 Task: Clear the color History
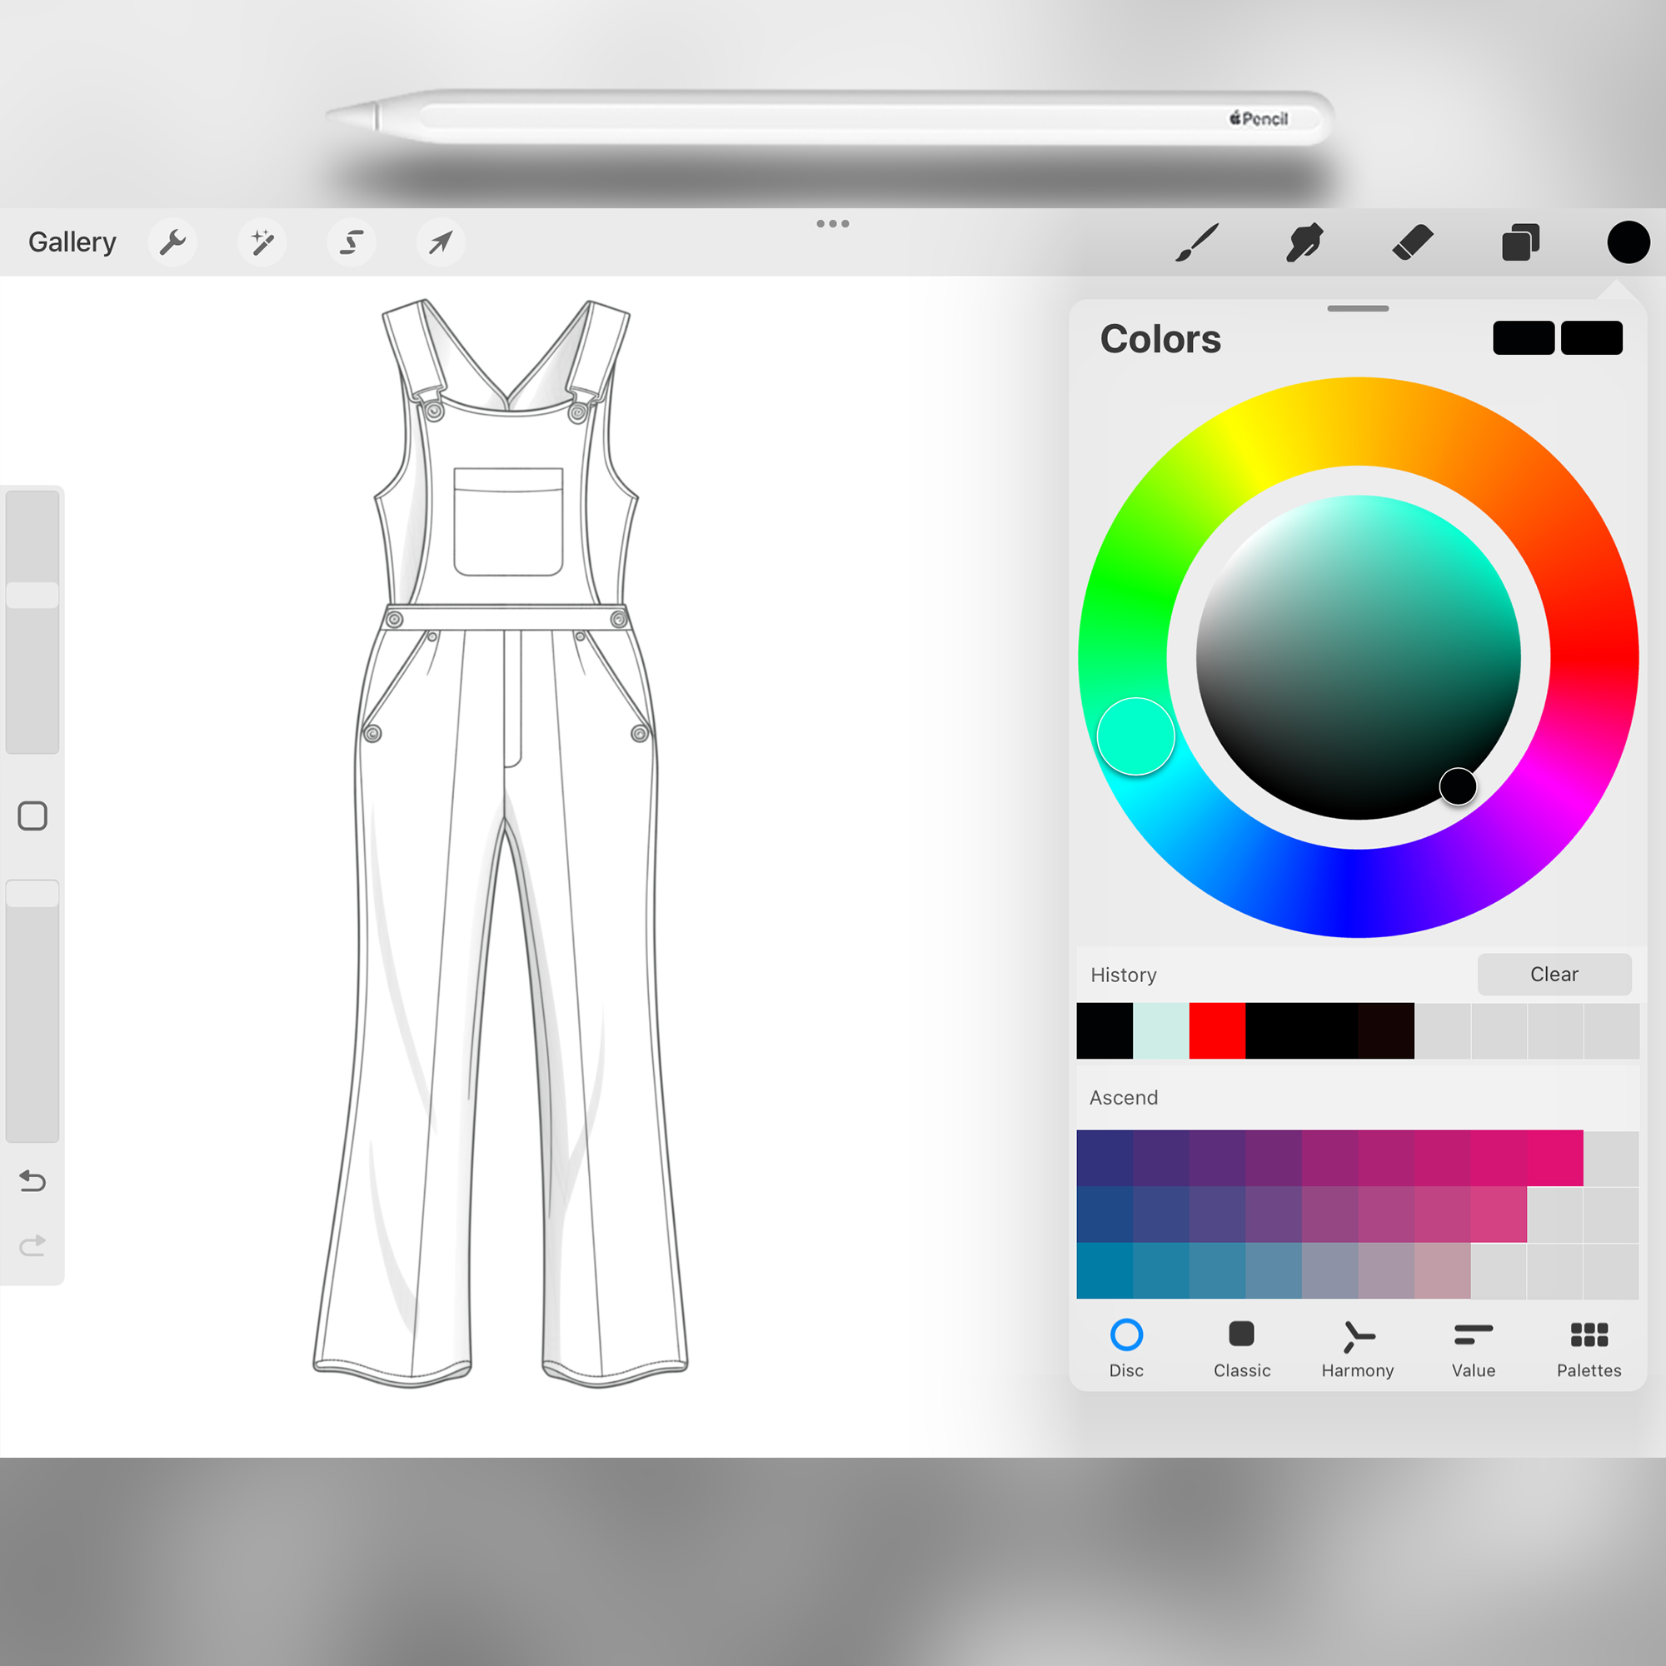[1554, 975]
